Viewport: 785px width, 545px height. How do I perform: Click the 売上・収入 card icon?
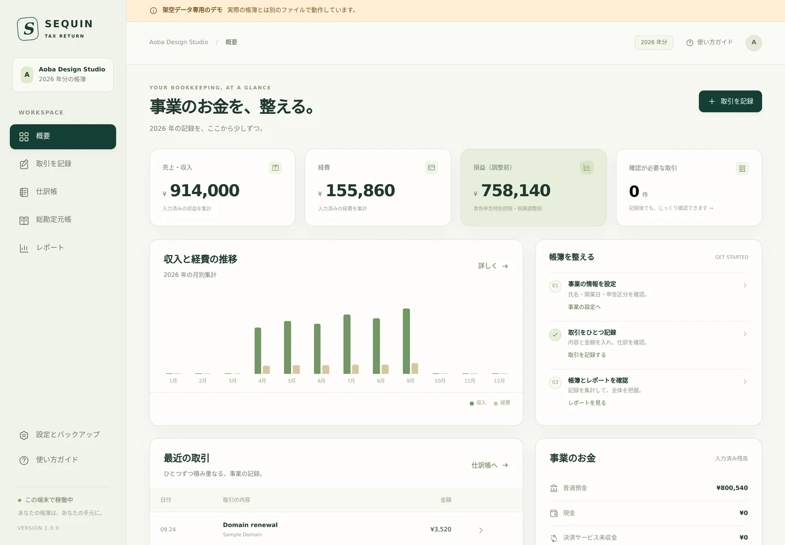(276, 168)
